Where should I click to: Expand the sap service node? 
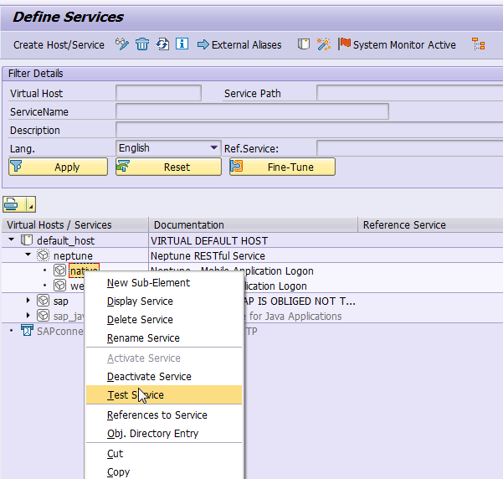(28, 301)
